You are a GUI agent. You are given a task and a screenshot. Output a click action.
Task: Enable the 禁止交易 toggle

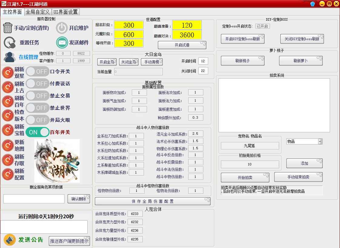pos(38,96)
